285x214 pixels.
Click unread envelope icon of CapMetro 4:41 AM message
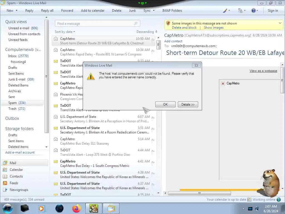pos(56,161)
